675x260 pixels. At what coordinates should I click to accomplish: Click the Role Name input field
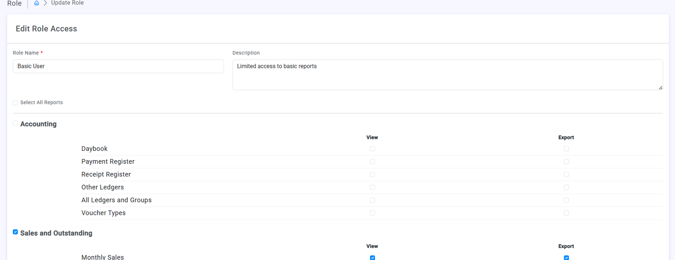(x=118, y=66)
